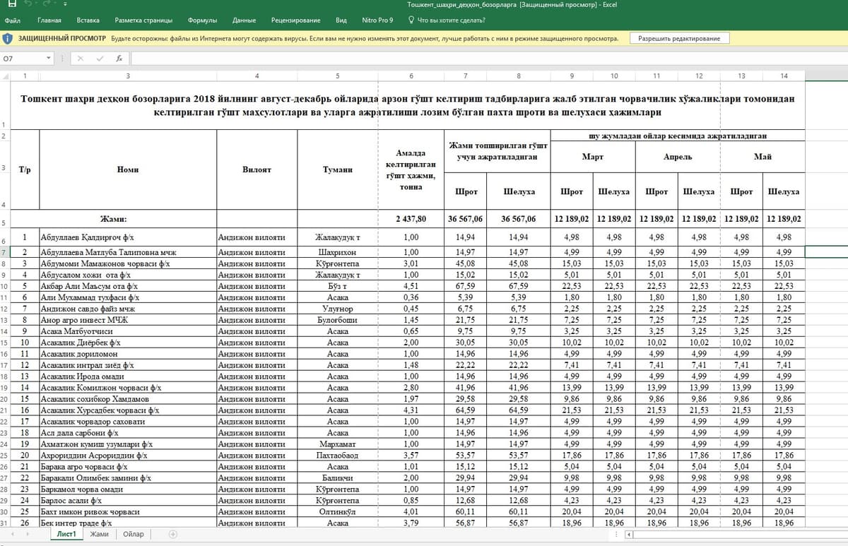Click the Protected View shield icon
Screen dimensions: 848x546
(x=7, y=38)
